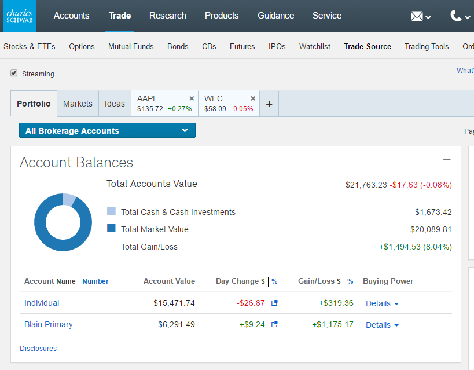Click Total Gain/Loss +$1,494.53 (8.04%)

[416, 247]
